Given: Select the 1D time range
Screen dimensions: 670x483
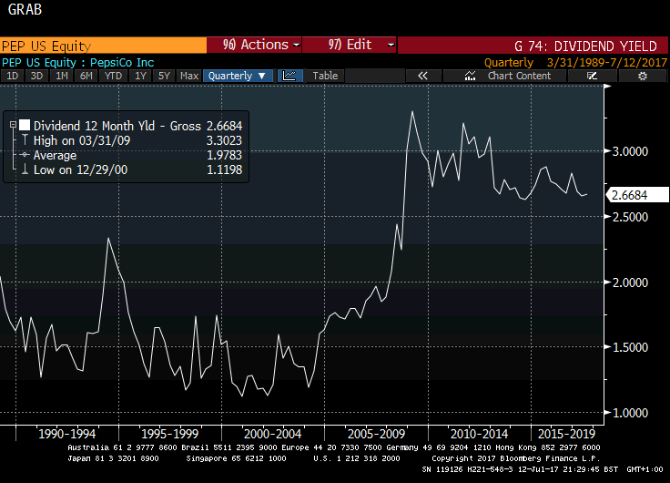Looking at the screenshot, I should (13, 77).
